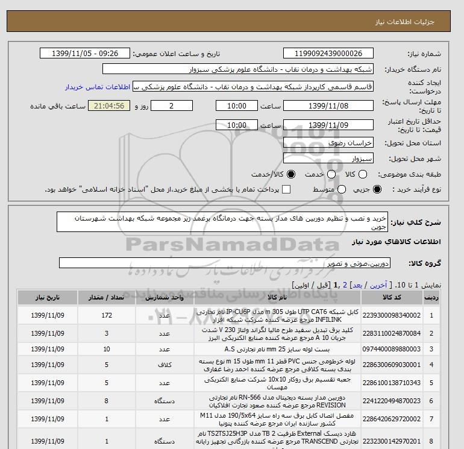Click the تعداد / مقدار column header
Image resolution: width=464 pixels, height=449 pixels.
(x=107, y=298)
